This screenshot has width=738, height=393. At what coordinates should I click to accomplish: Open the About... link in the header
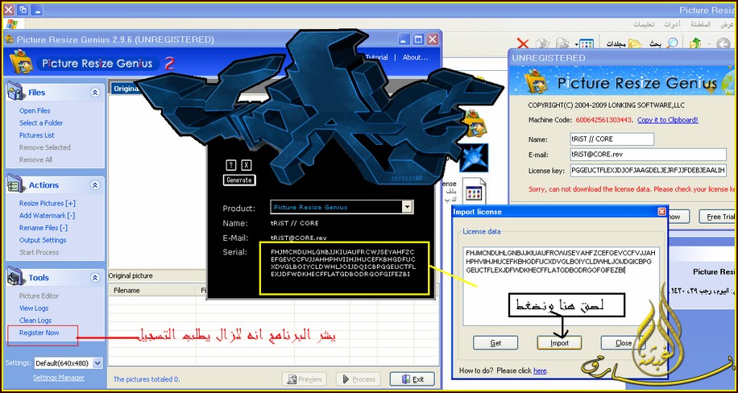click(415, 57)
